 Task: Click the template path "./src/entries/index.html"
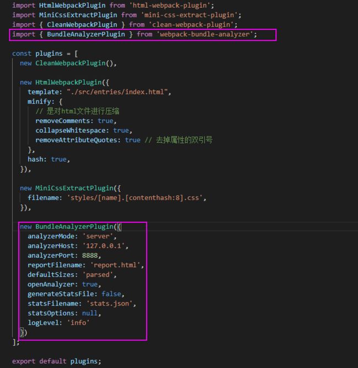click(117, 92)
